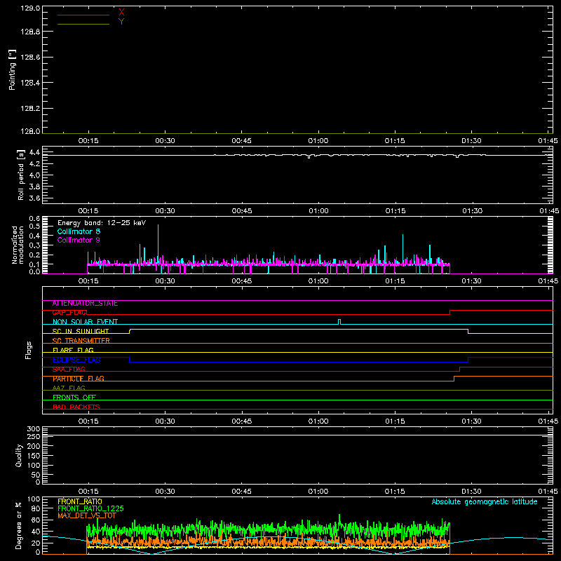Click the Degrees or % axis title
Image resolution: width=561 pixels, height=561 pixels.
click(19, 525)
